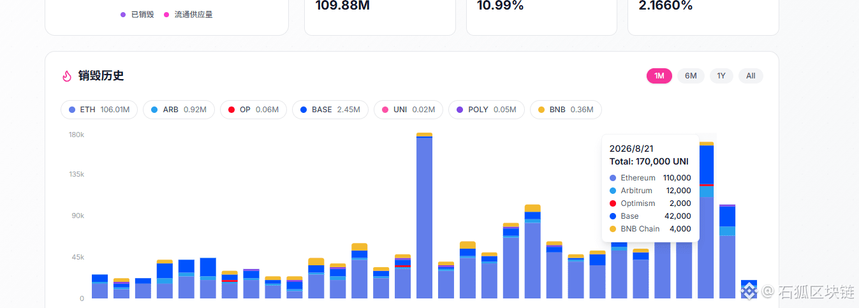This screenshot has width=859, height=308.
Task: Toggle the BASE 2.45M series chip
Action: (330, 110)
